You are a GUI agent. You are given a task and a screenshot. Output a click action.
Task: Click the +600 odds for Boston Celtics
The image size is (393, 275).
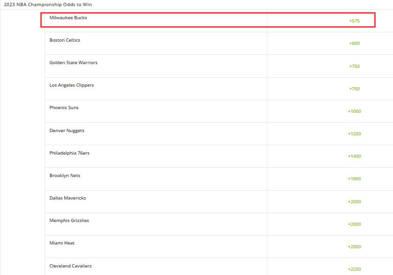355,43
